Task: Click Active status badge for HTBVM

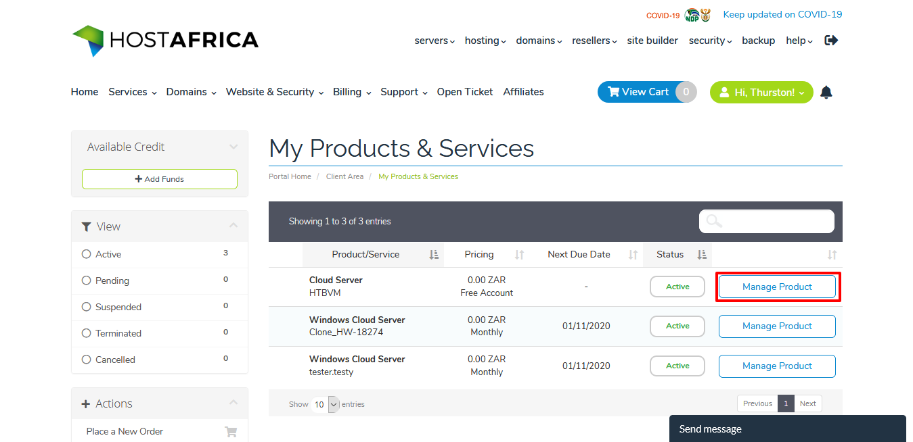Action: [677, 287]
